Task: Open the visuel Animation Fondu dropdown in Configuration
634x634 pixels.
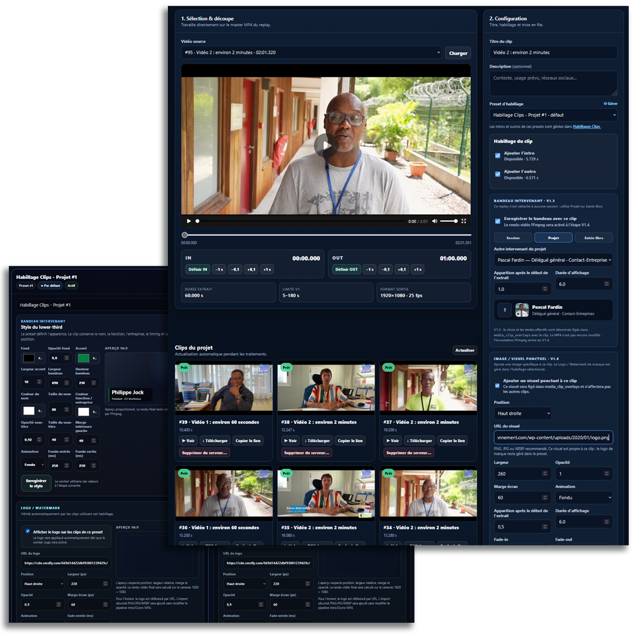Action: pos(584,497)
